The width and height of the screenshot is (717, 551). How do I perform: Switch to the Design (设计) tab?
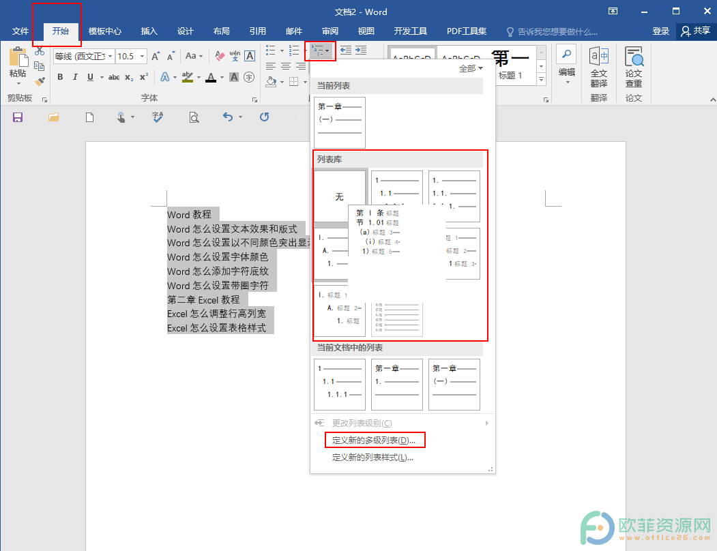[185, 31]
